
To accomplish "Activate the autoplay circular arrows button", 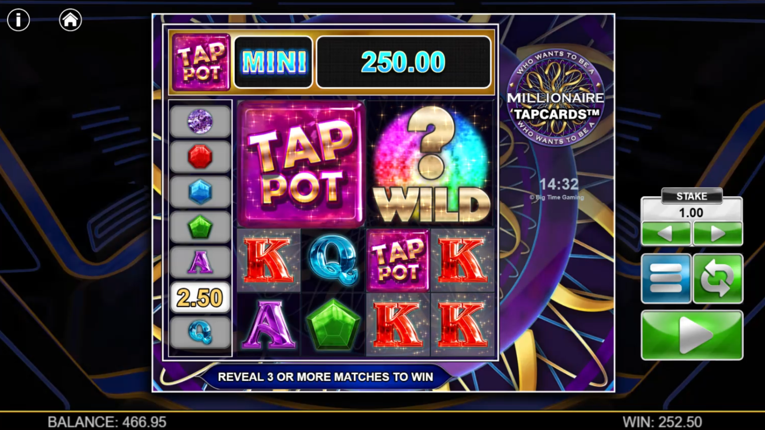I will pos(718,278).
